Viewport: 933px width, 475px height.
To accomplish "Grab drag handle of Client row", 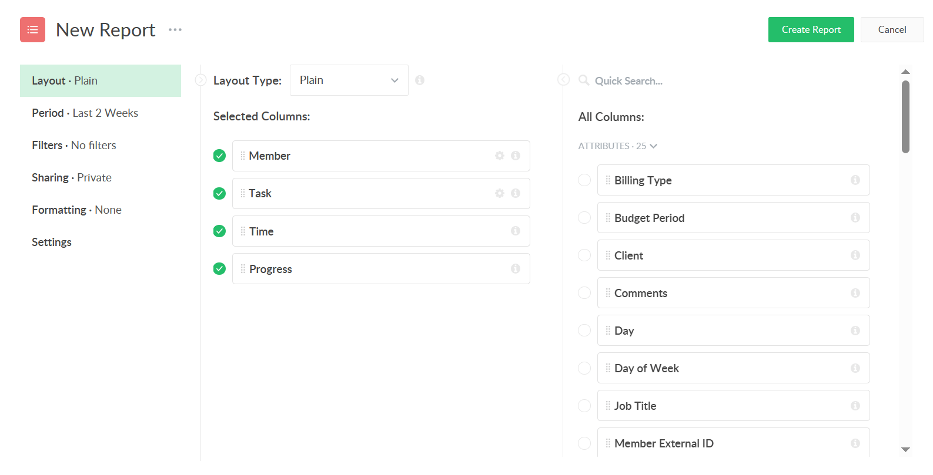I will (x=608, y=255).
